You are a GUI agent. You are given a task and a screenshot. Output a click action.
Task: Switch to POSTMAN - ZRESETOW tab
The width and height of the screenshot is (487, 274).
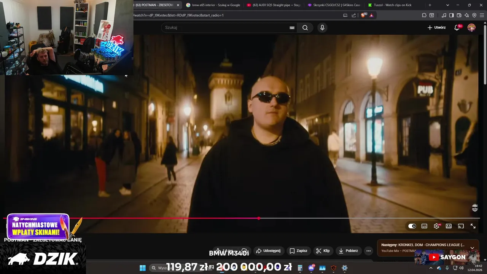point(155,5)
